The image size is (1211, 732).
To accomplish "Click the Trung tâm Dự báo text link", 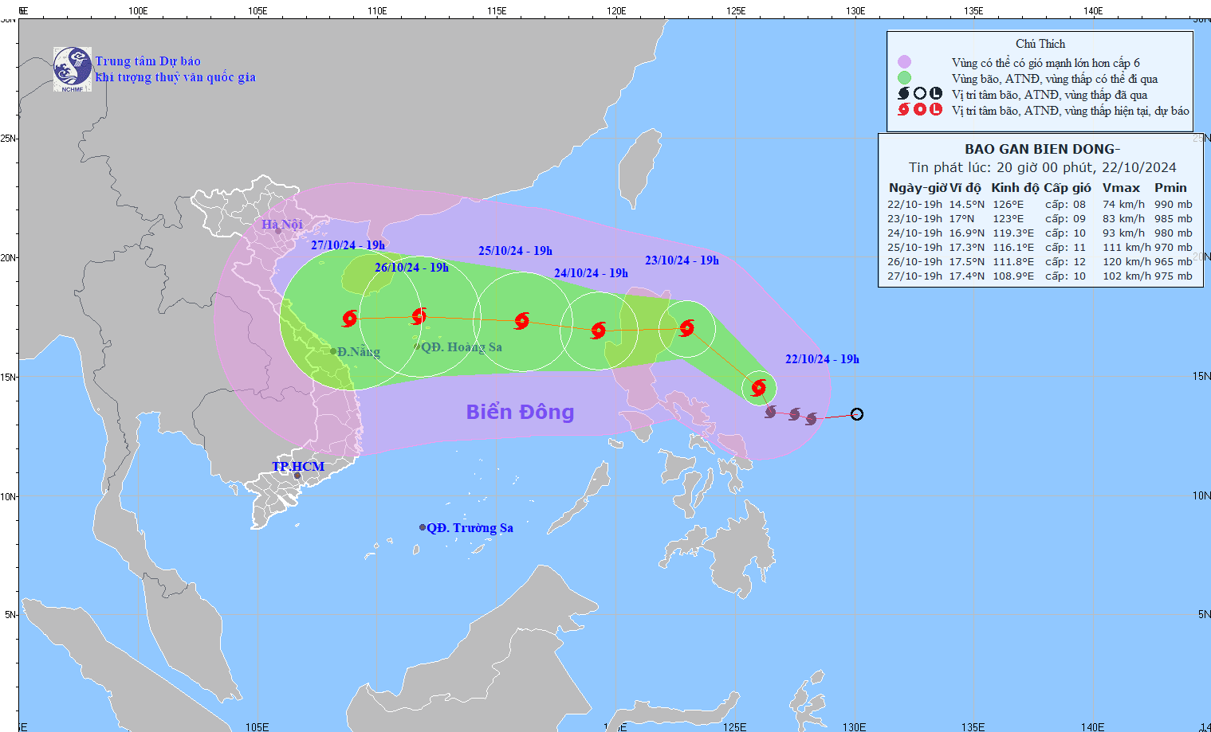I will tap(147, 61).
